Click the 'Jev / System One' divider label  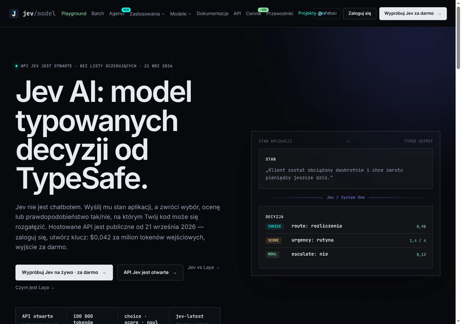point(346,197)
